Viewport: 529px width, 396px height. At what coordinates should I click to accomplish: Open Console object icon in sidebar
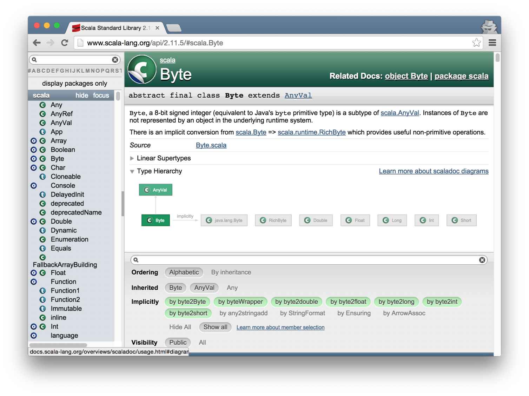point(34,186)
